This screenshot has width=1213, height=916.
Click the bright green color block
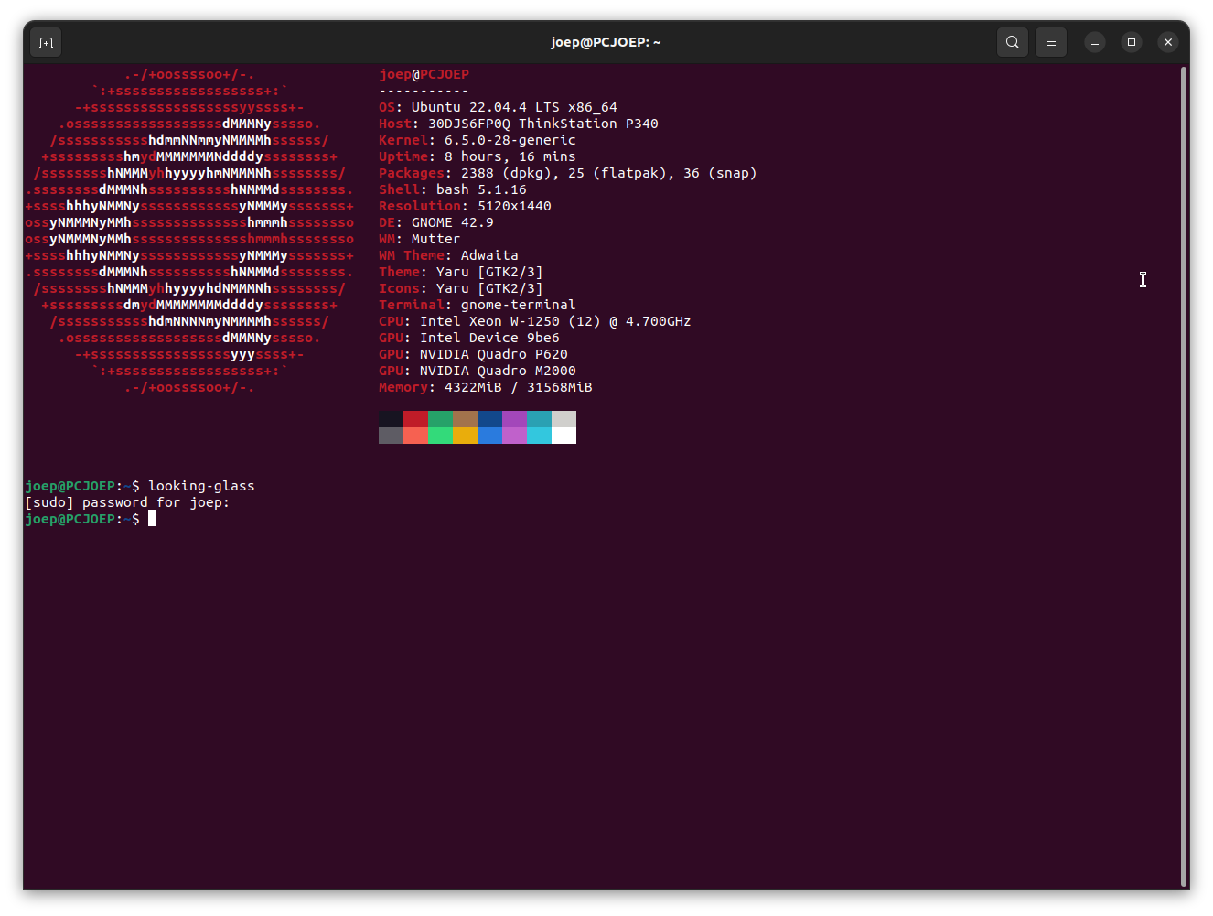(440, 436)
